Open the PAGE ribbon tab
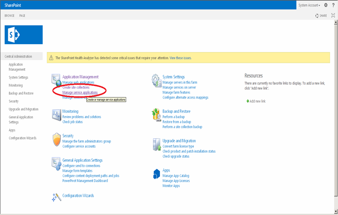The width and height of the screenshot is (338, 215). [x=22, y=15]
